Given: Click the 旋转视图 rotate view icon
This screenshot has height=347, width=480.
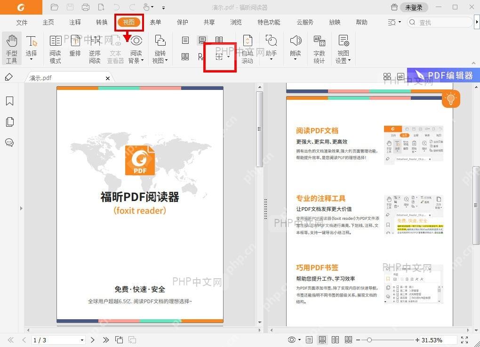Looking at the screenshot, I should coord(160,49).
